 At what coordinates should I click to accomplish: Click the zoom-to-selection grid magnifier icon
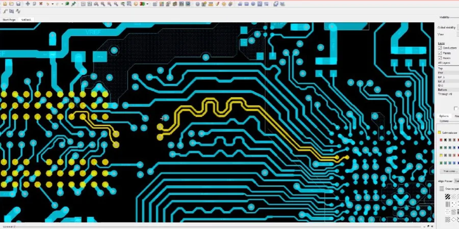[x=129, y=4]
